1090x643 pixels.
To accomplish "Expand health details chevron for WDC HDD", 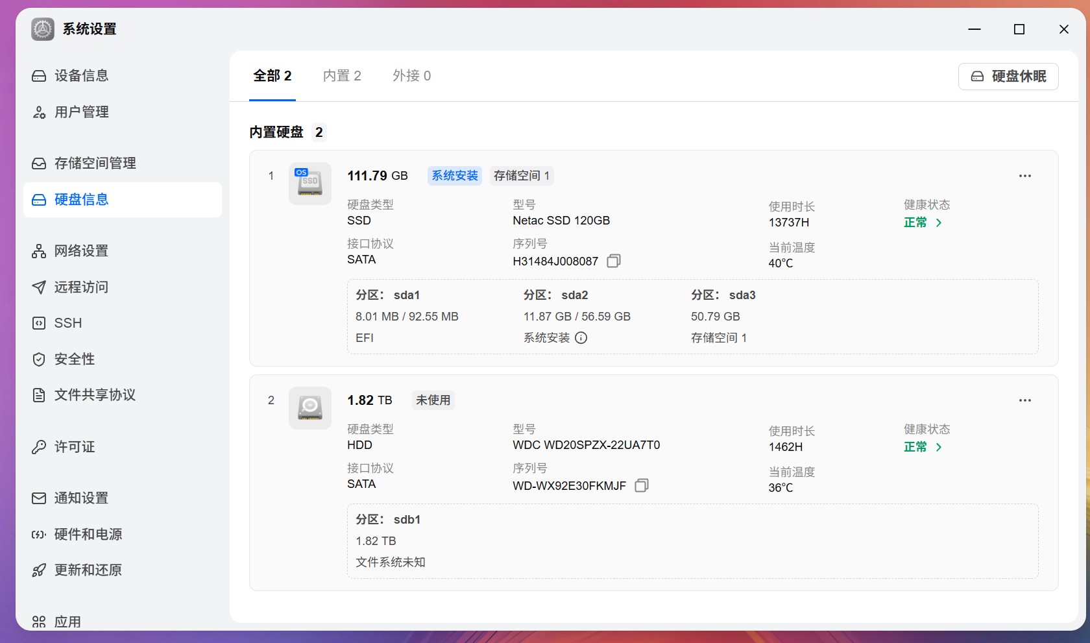I will coord(939,447).
